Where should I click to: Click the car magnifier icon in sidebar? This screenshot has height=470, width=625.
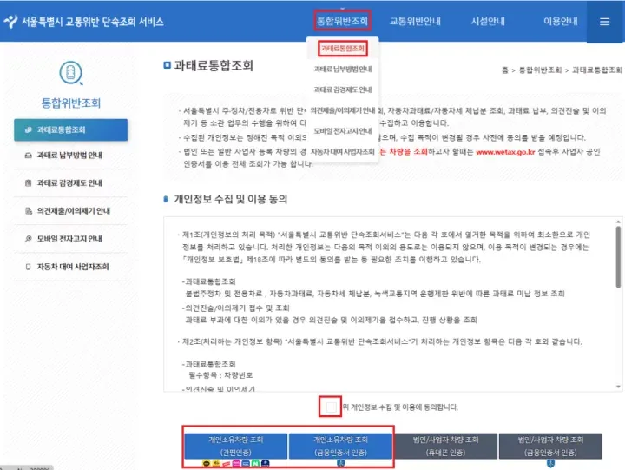coord(71,73)
